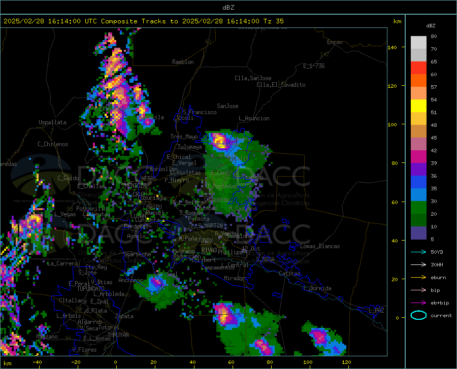The height and width of the screenshot is (369, 457).
Task: Click the cyan 'current' ellipse symbol
Action: [x=418, y=315]
